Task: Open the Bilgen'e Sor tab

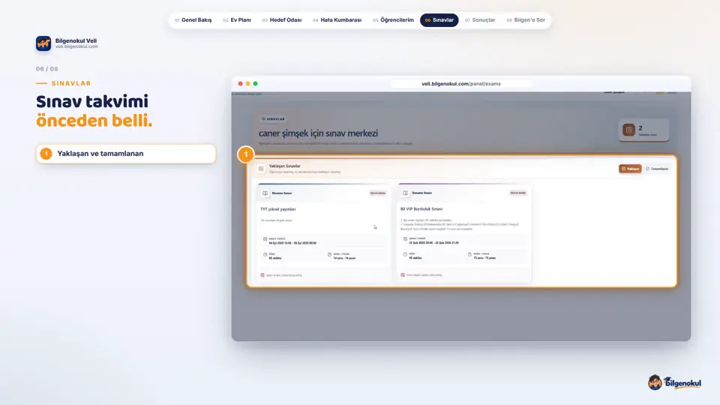Action: (526, 20)
